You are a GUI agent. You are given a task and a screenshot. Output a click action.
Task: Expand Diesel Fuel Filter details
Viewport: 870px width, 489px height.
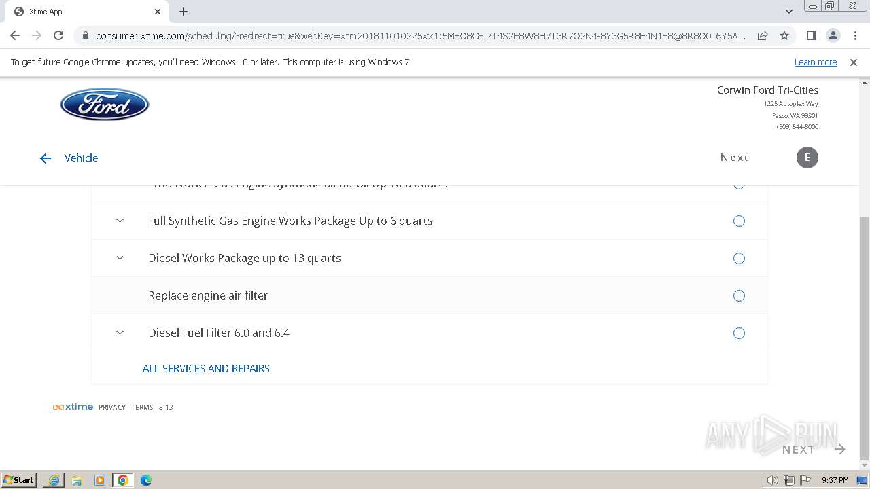120,333
